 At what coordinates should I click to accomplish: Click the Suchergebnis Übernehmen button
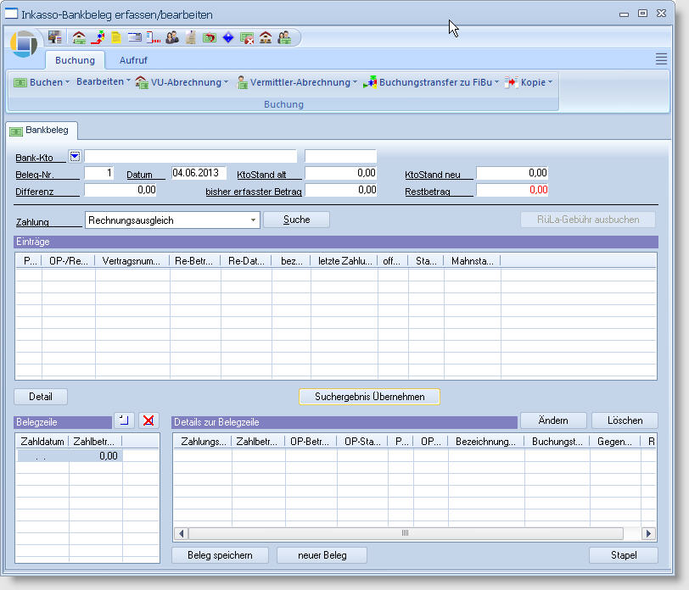pyautogui.click(x=369, y=397)
